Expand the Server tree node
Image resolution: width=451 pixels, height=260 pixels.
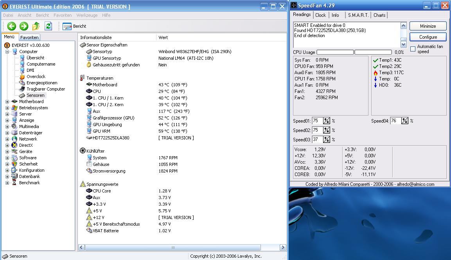point(7,114)
